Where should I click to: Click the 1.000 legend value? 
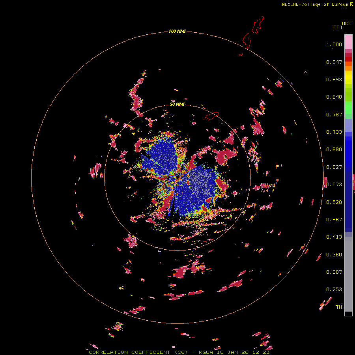(x=334, y=44)
